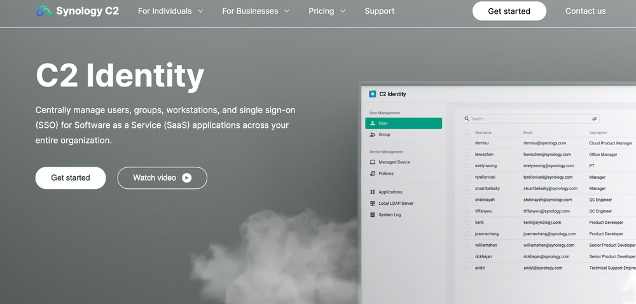Click the Local LDAP Server icon
This screenshot has height=304, width=636.
[x=373, y=204]
